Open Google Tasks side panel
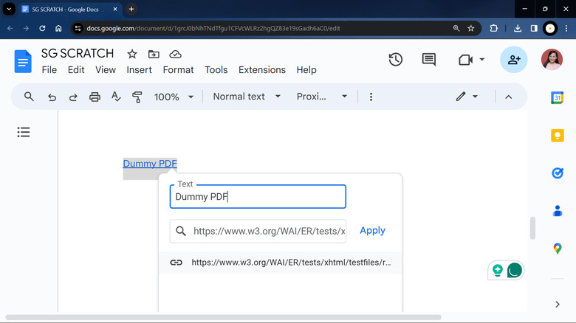Viewport: 576px width, 323px height. click(558, 173)
